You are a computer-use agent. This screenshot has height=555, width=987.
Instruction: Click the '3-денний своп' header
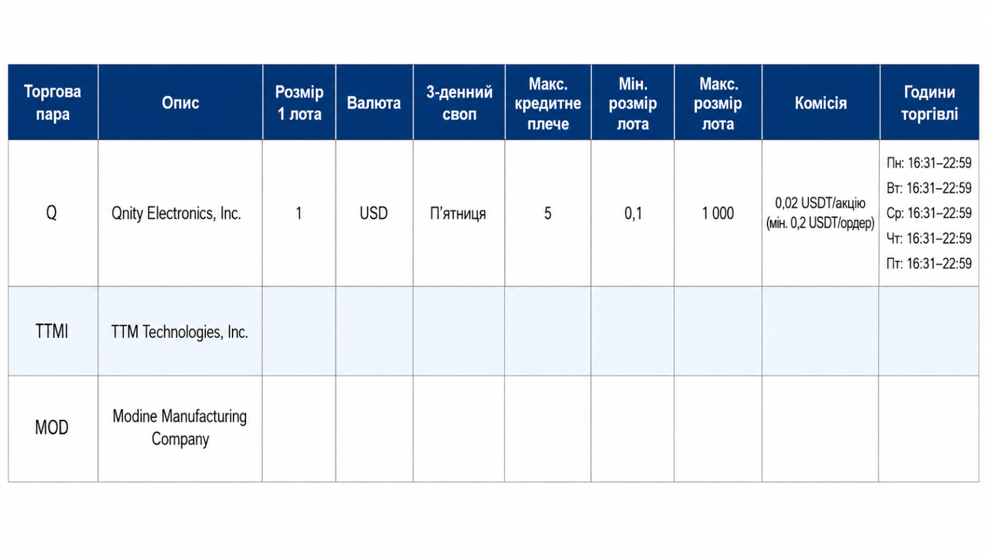pyautogui.click(x=459, y=102)
